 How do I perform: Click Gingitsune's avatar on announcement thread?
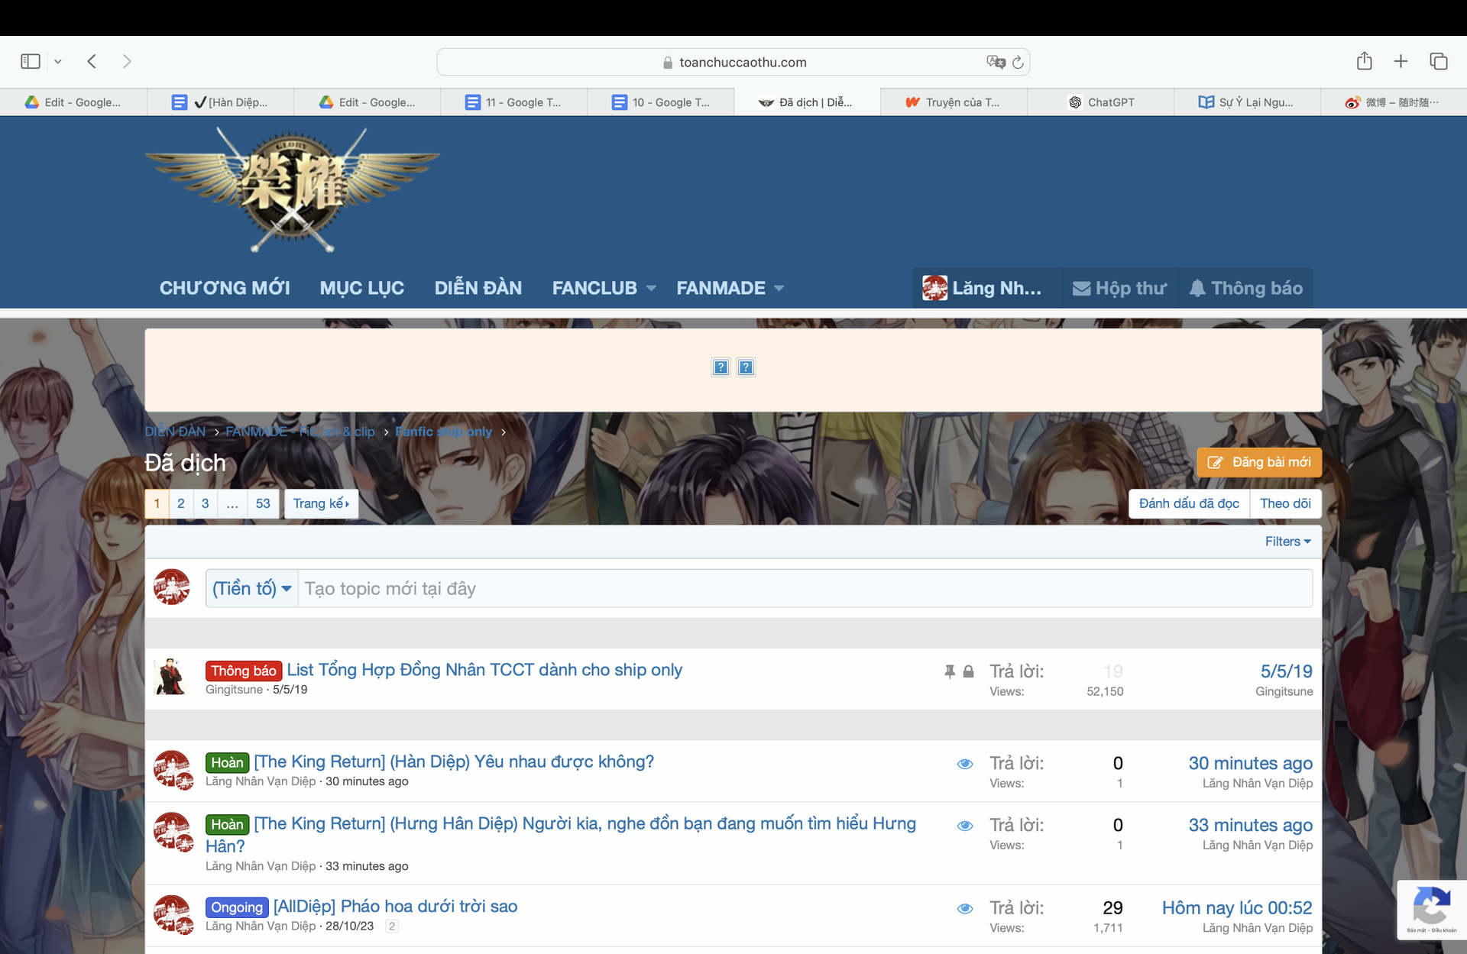[171, 677]
